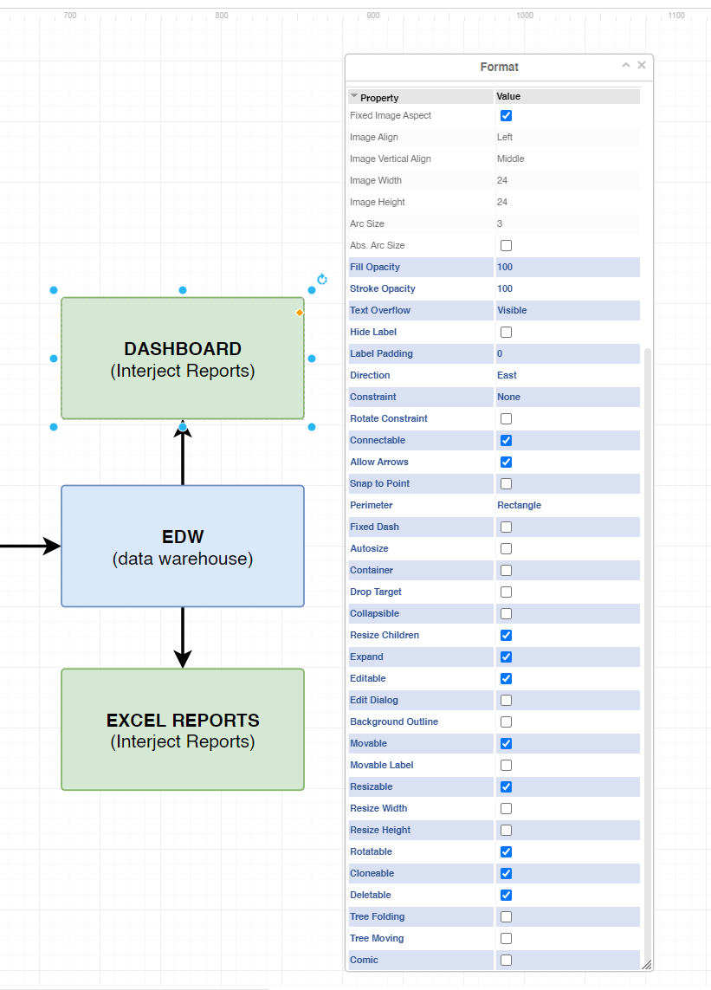Select the arrow entering EDW from left

pos(30,547)
